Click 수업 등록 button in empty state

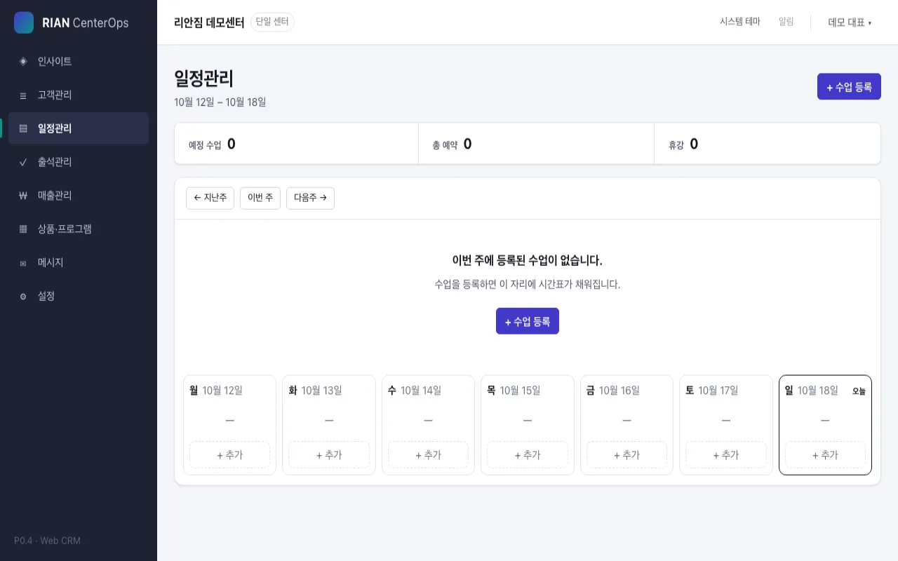tap(528, 321)
